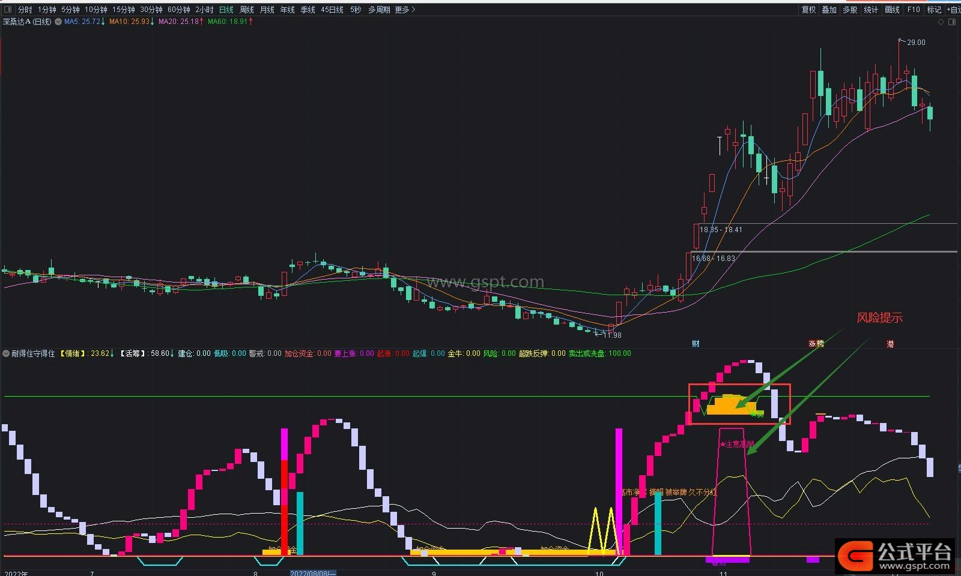Add stock to 自选 watchlist

click(x=953, y=10)
